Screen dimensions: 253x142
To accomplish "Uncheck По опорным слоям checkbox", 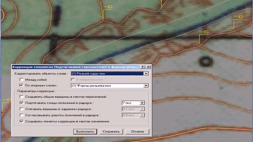I will pyautogui.click(x=21, y=85).
